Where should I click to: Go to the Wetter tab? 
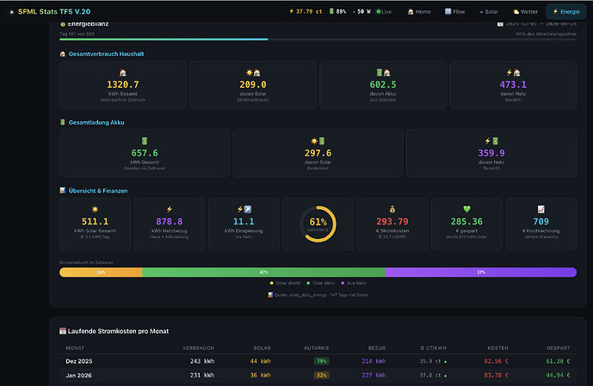(525, 12)
